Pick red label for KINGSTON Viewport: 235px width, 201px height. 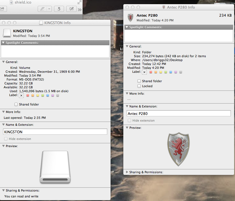tap(28, 95)
